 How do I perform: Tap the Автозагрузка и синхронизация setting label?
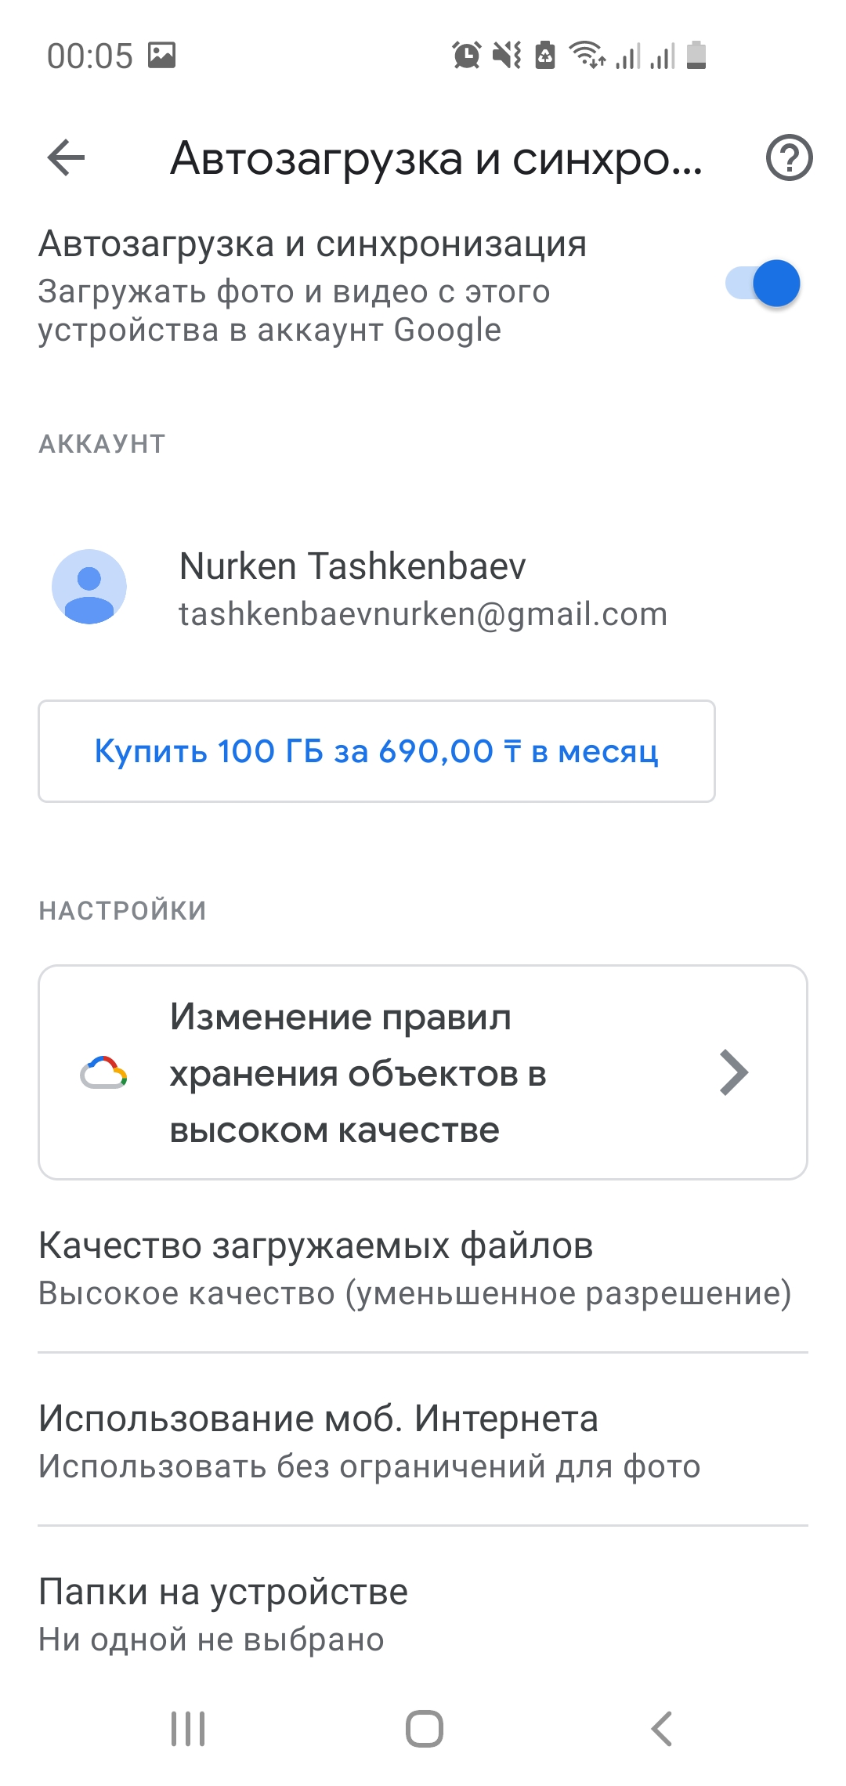(x=313, y=244)
